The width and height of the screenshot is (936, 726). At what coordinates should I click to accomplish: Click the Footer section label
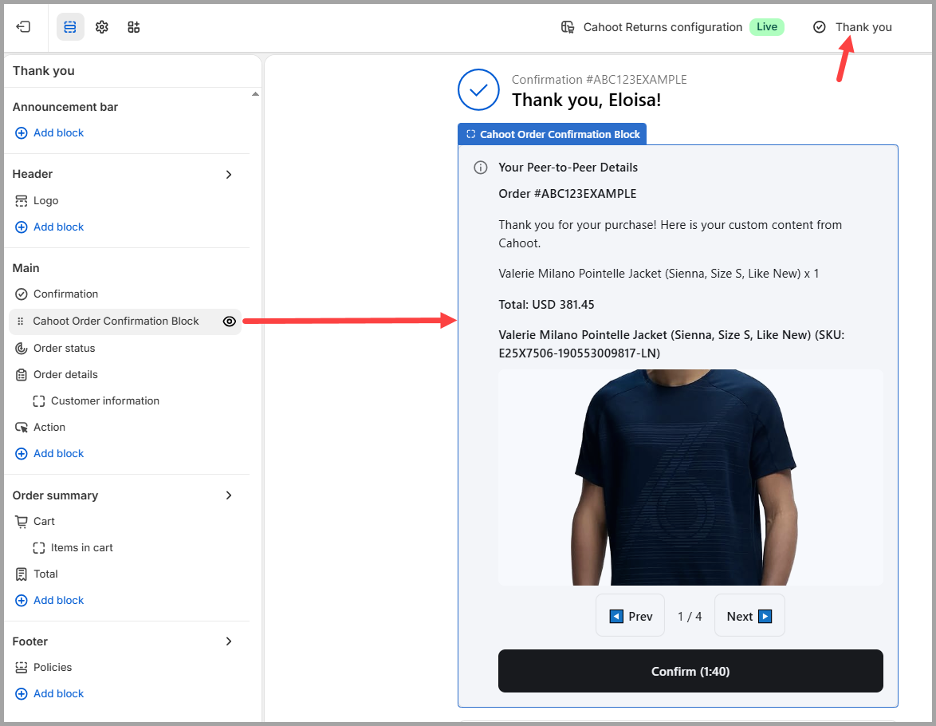tap(29, 641)
